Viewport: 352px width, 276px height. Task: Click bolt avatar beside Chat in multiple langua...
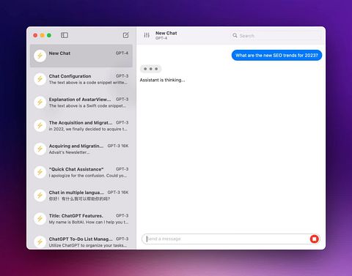click(x=40, y=195)
